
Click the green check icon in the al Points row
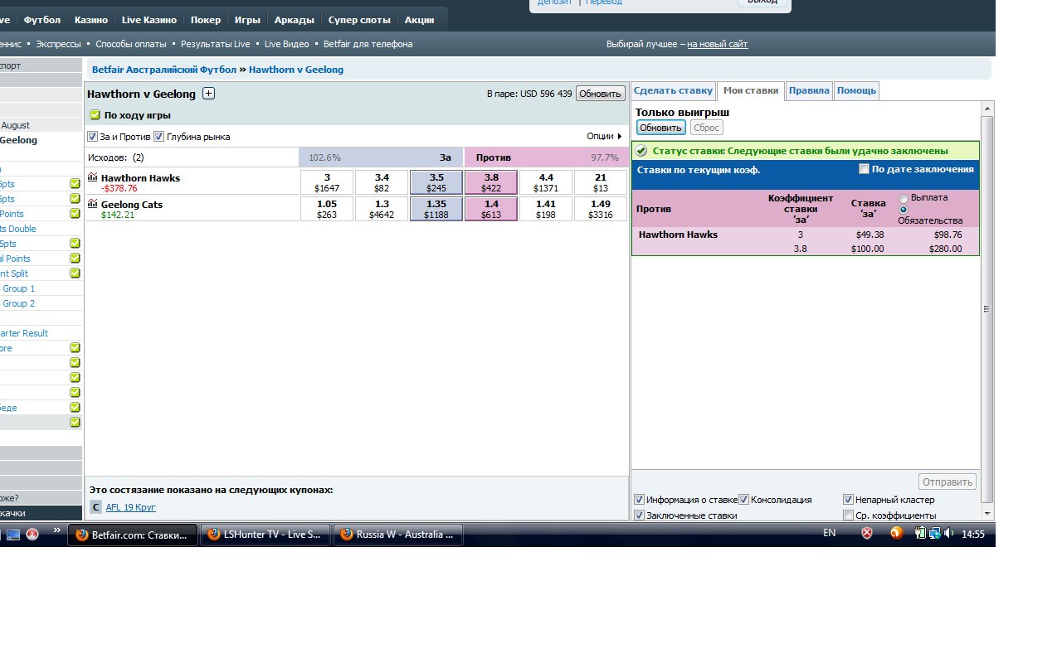[75, 259]
